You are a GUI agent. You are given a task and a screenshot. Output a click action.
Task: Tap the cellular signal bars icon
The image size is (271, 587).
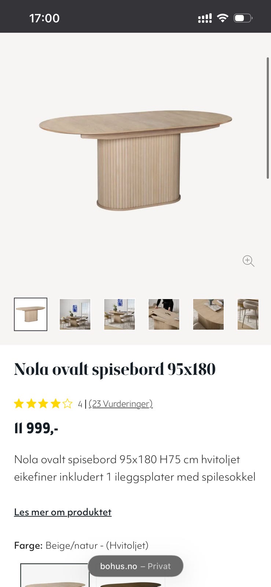pyautogui.click(x=205, y=18)
